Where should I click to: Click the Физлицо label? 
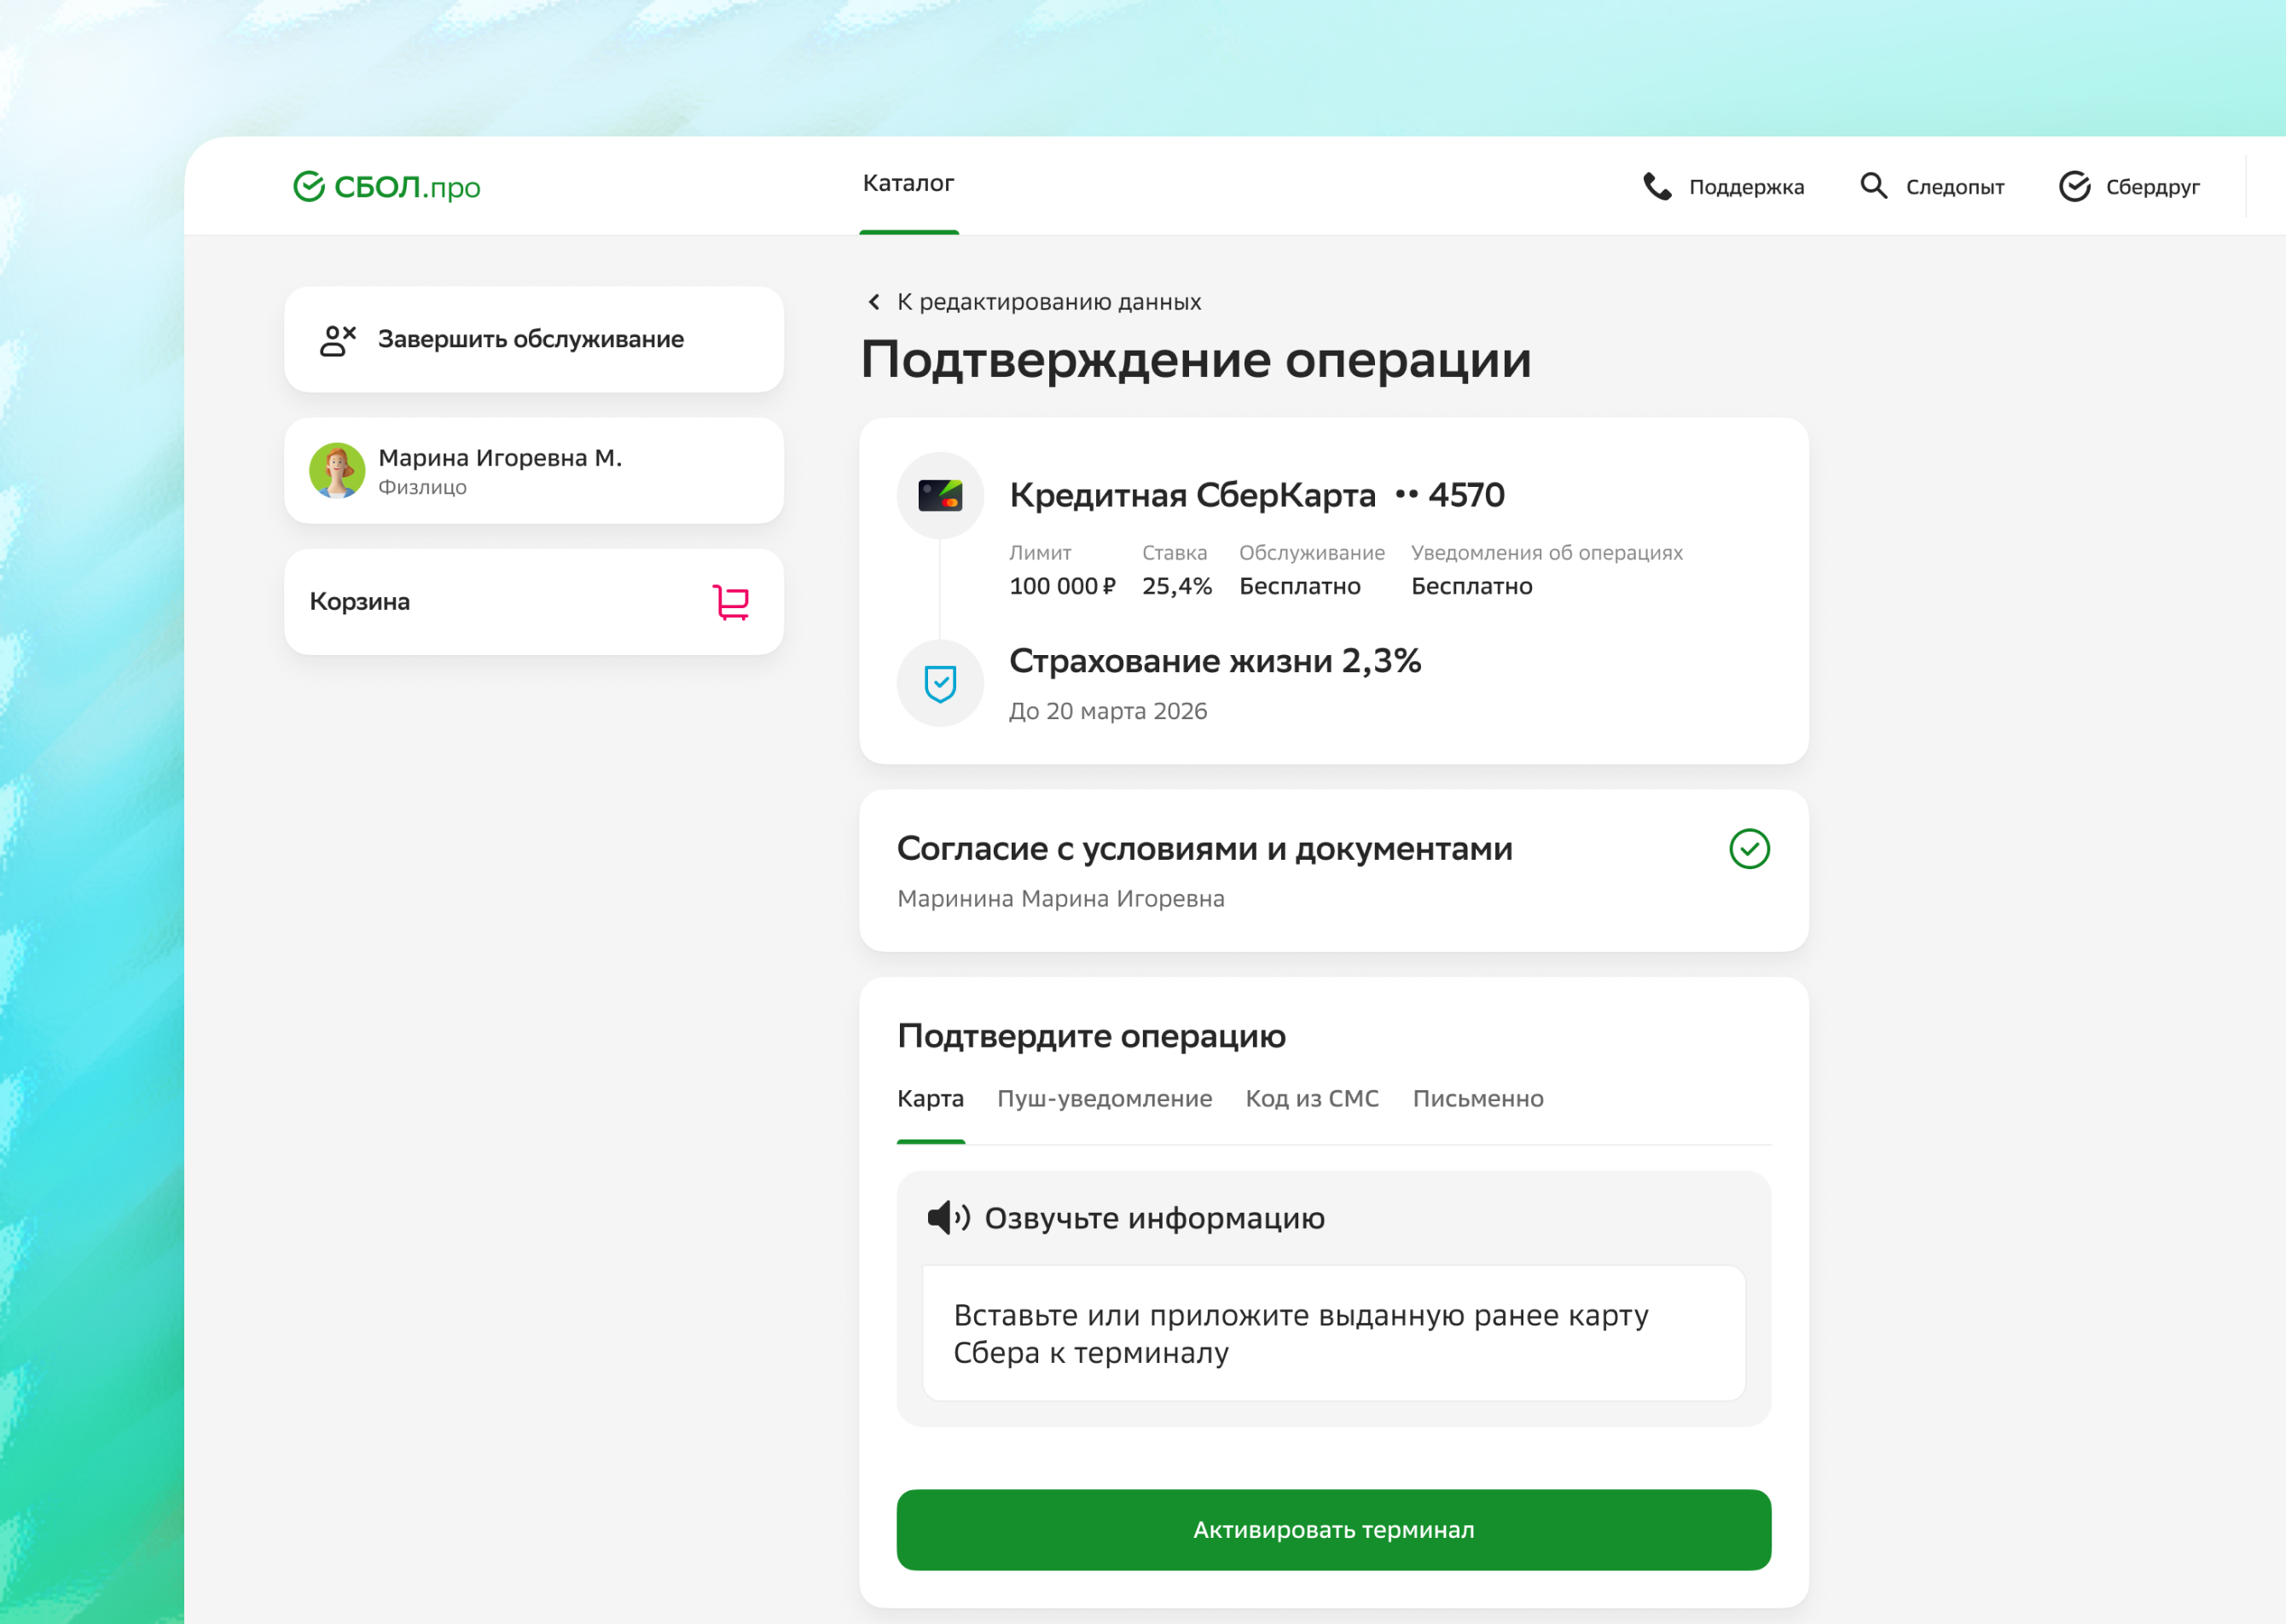click(422, 487)
